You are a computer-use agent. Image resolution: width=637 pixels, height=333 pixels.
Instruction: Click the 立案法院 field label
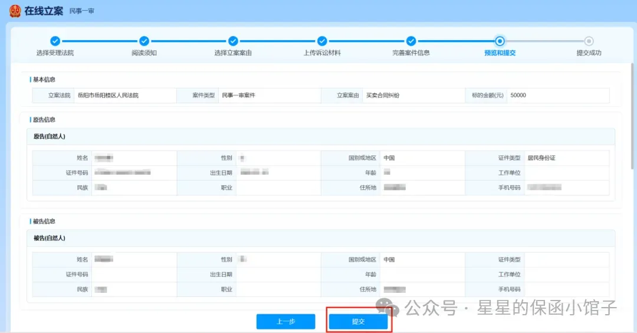point(60,96)
